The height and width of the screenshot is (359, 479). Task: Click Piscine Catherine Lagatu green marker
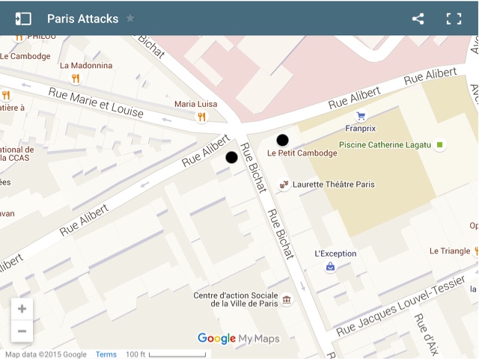(x=439, y=144)
